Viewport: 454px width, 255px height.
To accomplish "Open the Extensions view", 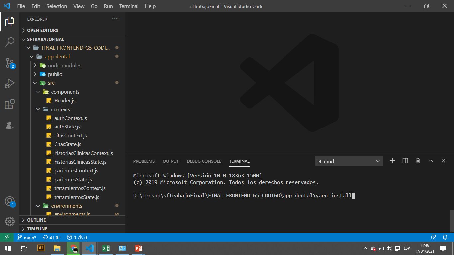I will [10, 104].
